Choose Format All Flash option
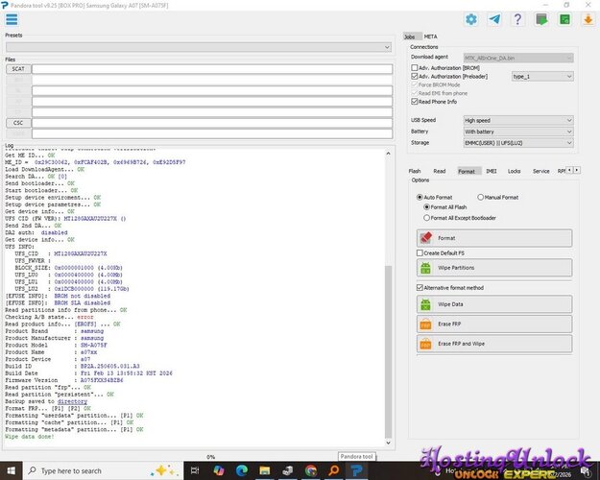 coord(426,207)
